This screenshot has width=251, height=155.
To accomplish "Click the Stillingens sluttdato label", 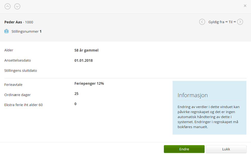I will point(21,71).
